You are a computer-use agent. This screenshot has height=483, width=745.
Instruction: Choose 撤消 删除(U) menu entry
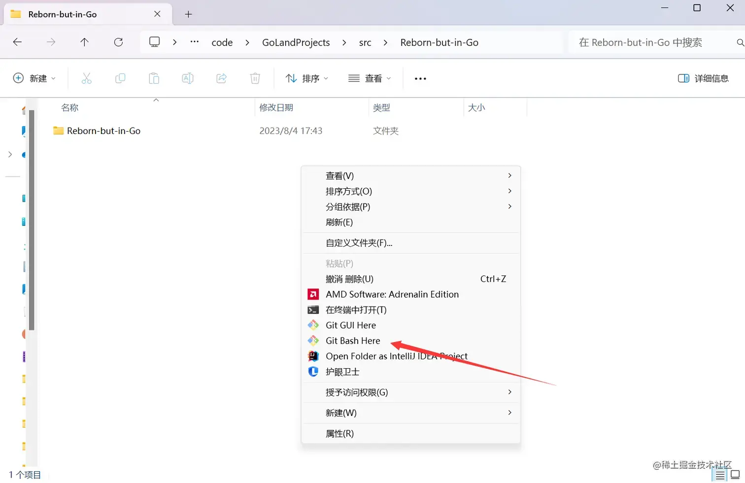[411, 279]
